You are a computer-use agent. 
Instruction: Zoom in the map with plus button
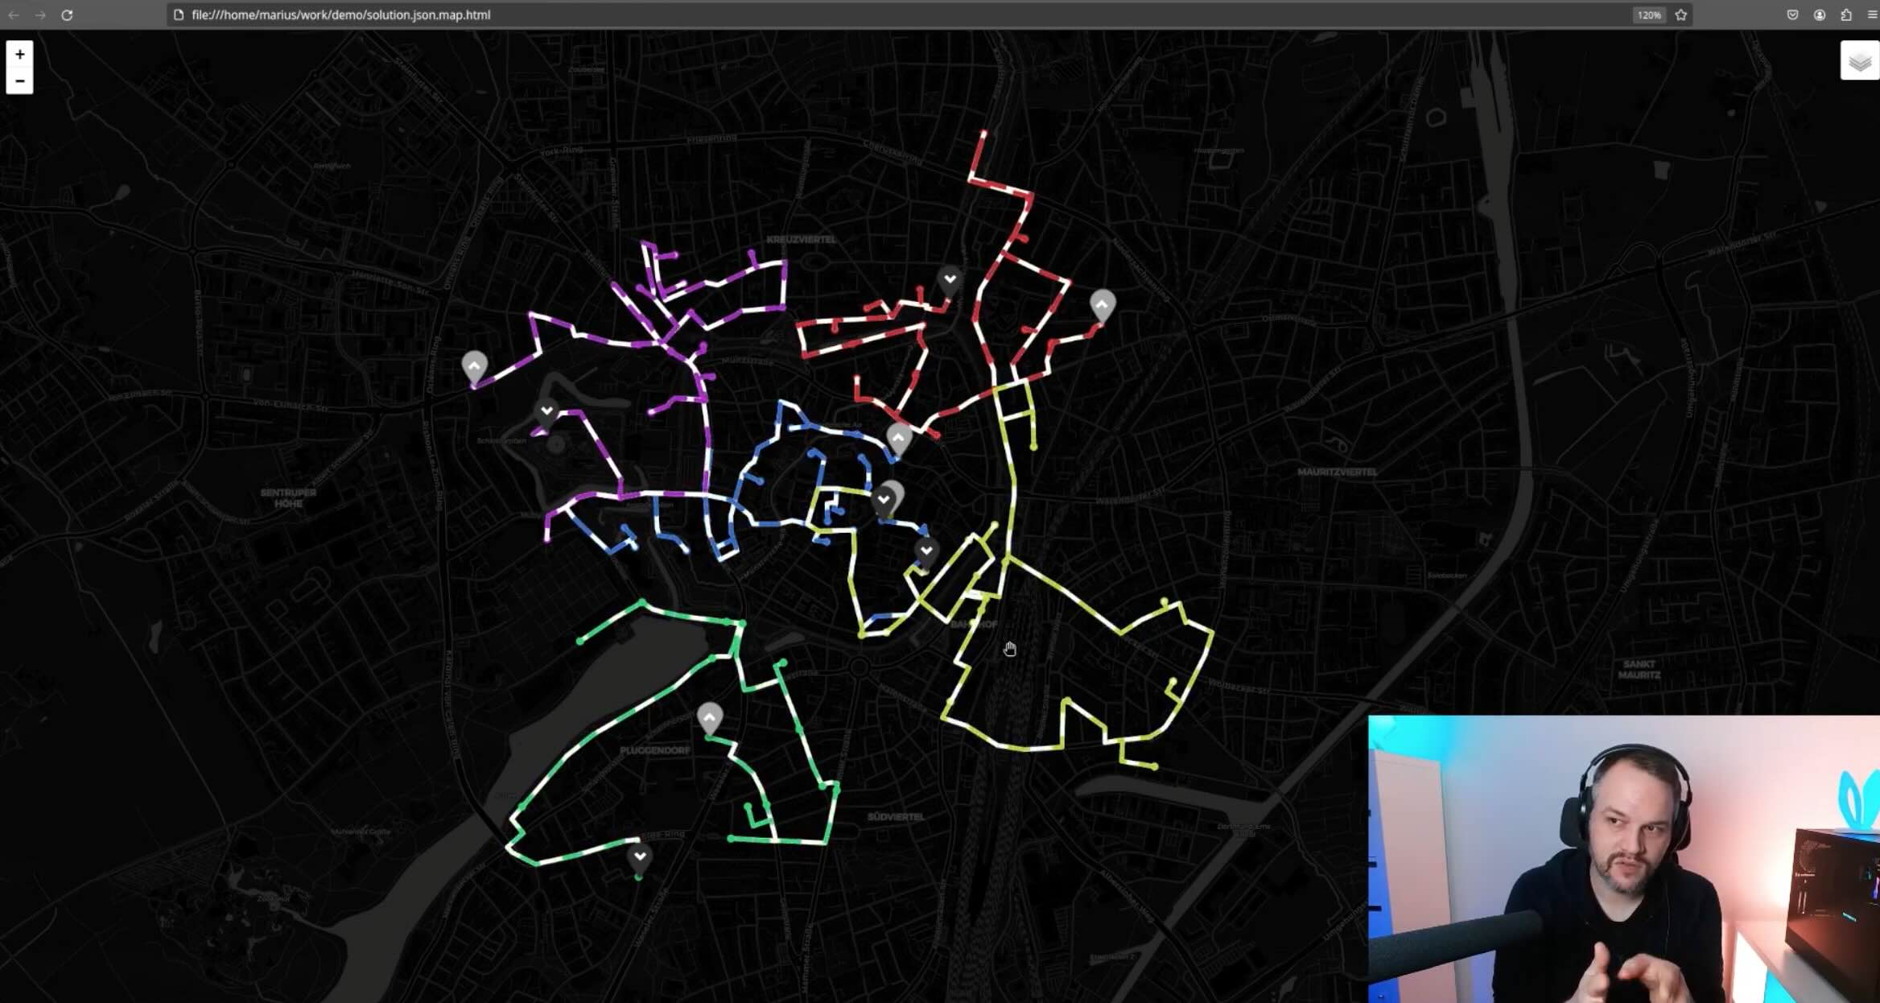(x=19, y=54)
